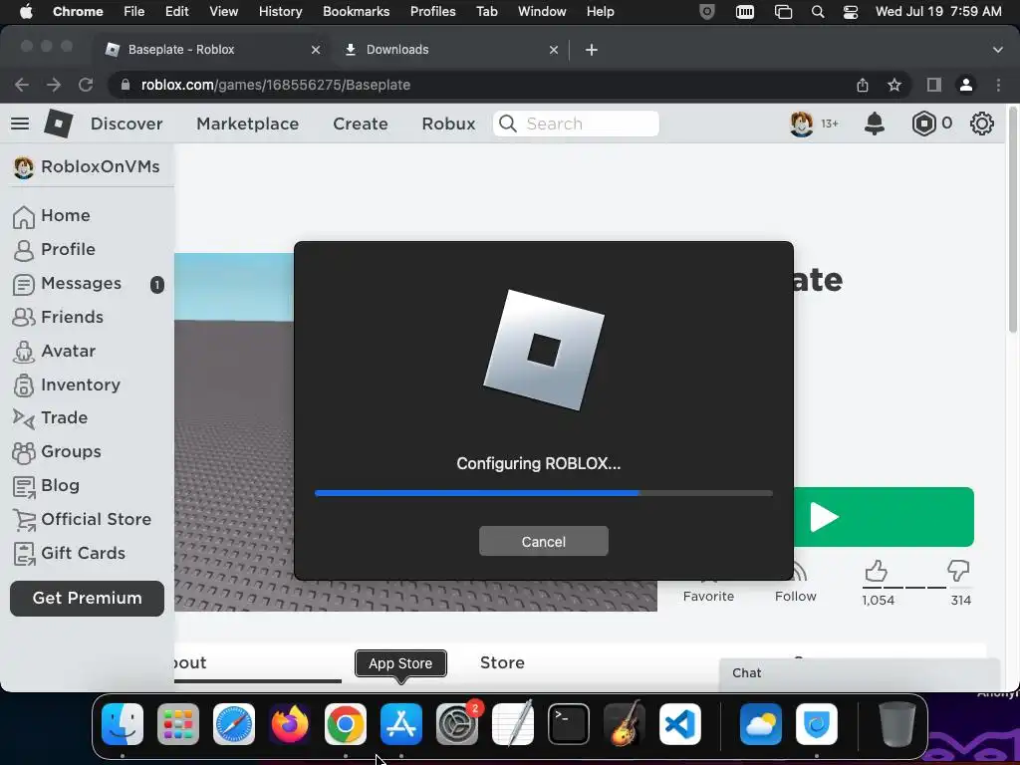Click the Roblox logo in the site header
Image resolution: width=1020 pixels, height=765 pixels.
[58, 123]
